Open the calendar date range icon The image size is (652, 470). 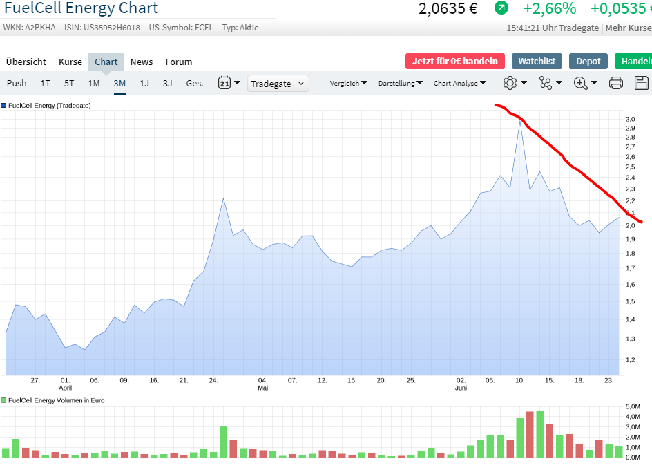(224, 83)
